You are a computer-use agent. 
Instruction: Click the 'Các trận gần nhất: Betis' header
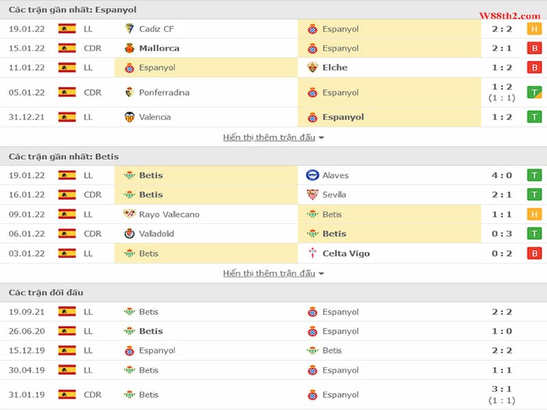coord(64,156)
